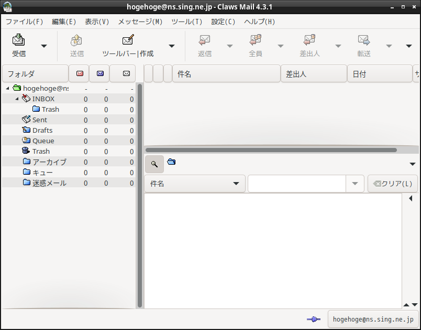Sort messages by 日付 column
The width and height of the screenshot is (421, 330).
point(380,73)
